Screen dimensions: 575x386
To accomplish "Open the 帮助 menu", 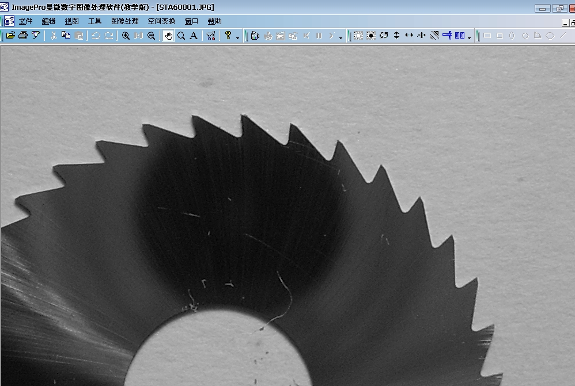I will pyautogui.click(x=214, y=21).
